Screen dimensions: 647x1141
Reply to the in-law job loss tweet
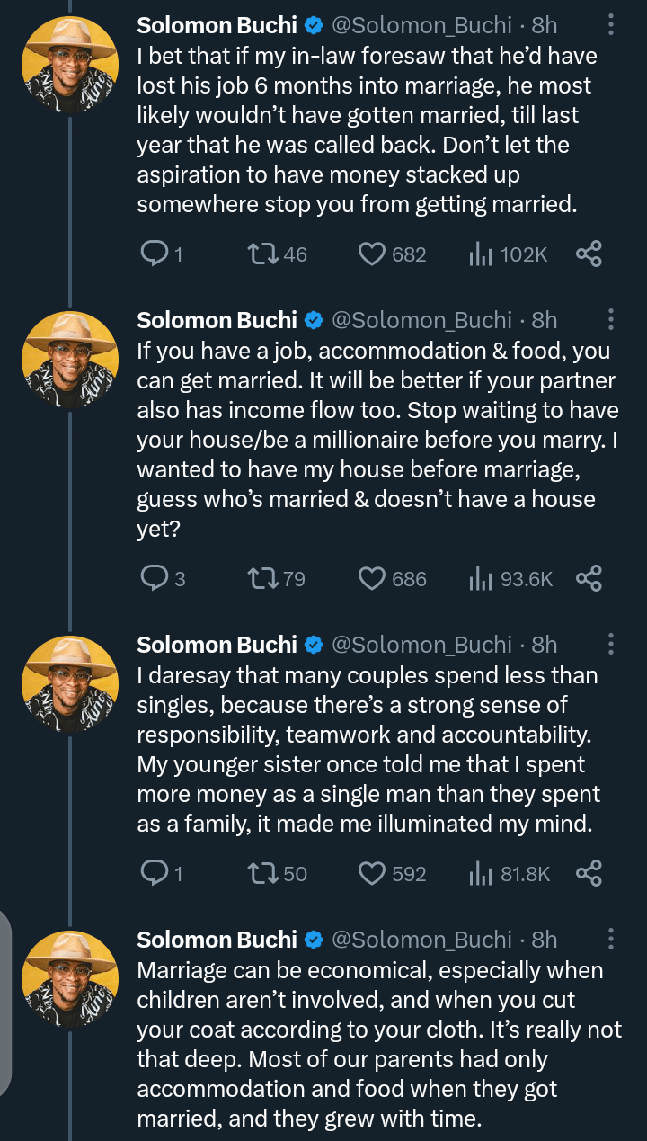coord(155,254)
